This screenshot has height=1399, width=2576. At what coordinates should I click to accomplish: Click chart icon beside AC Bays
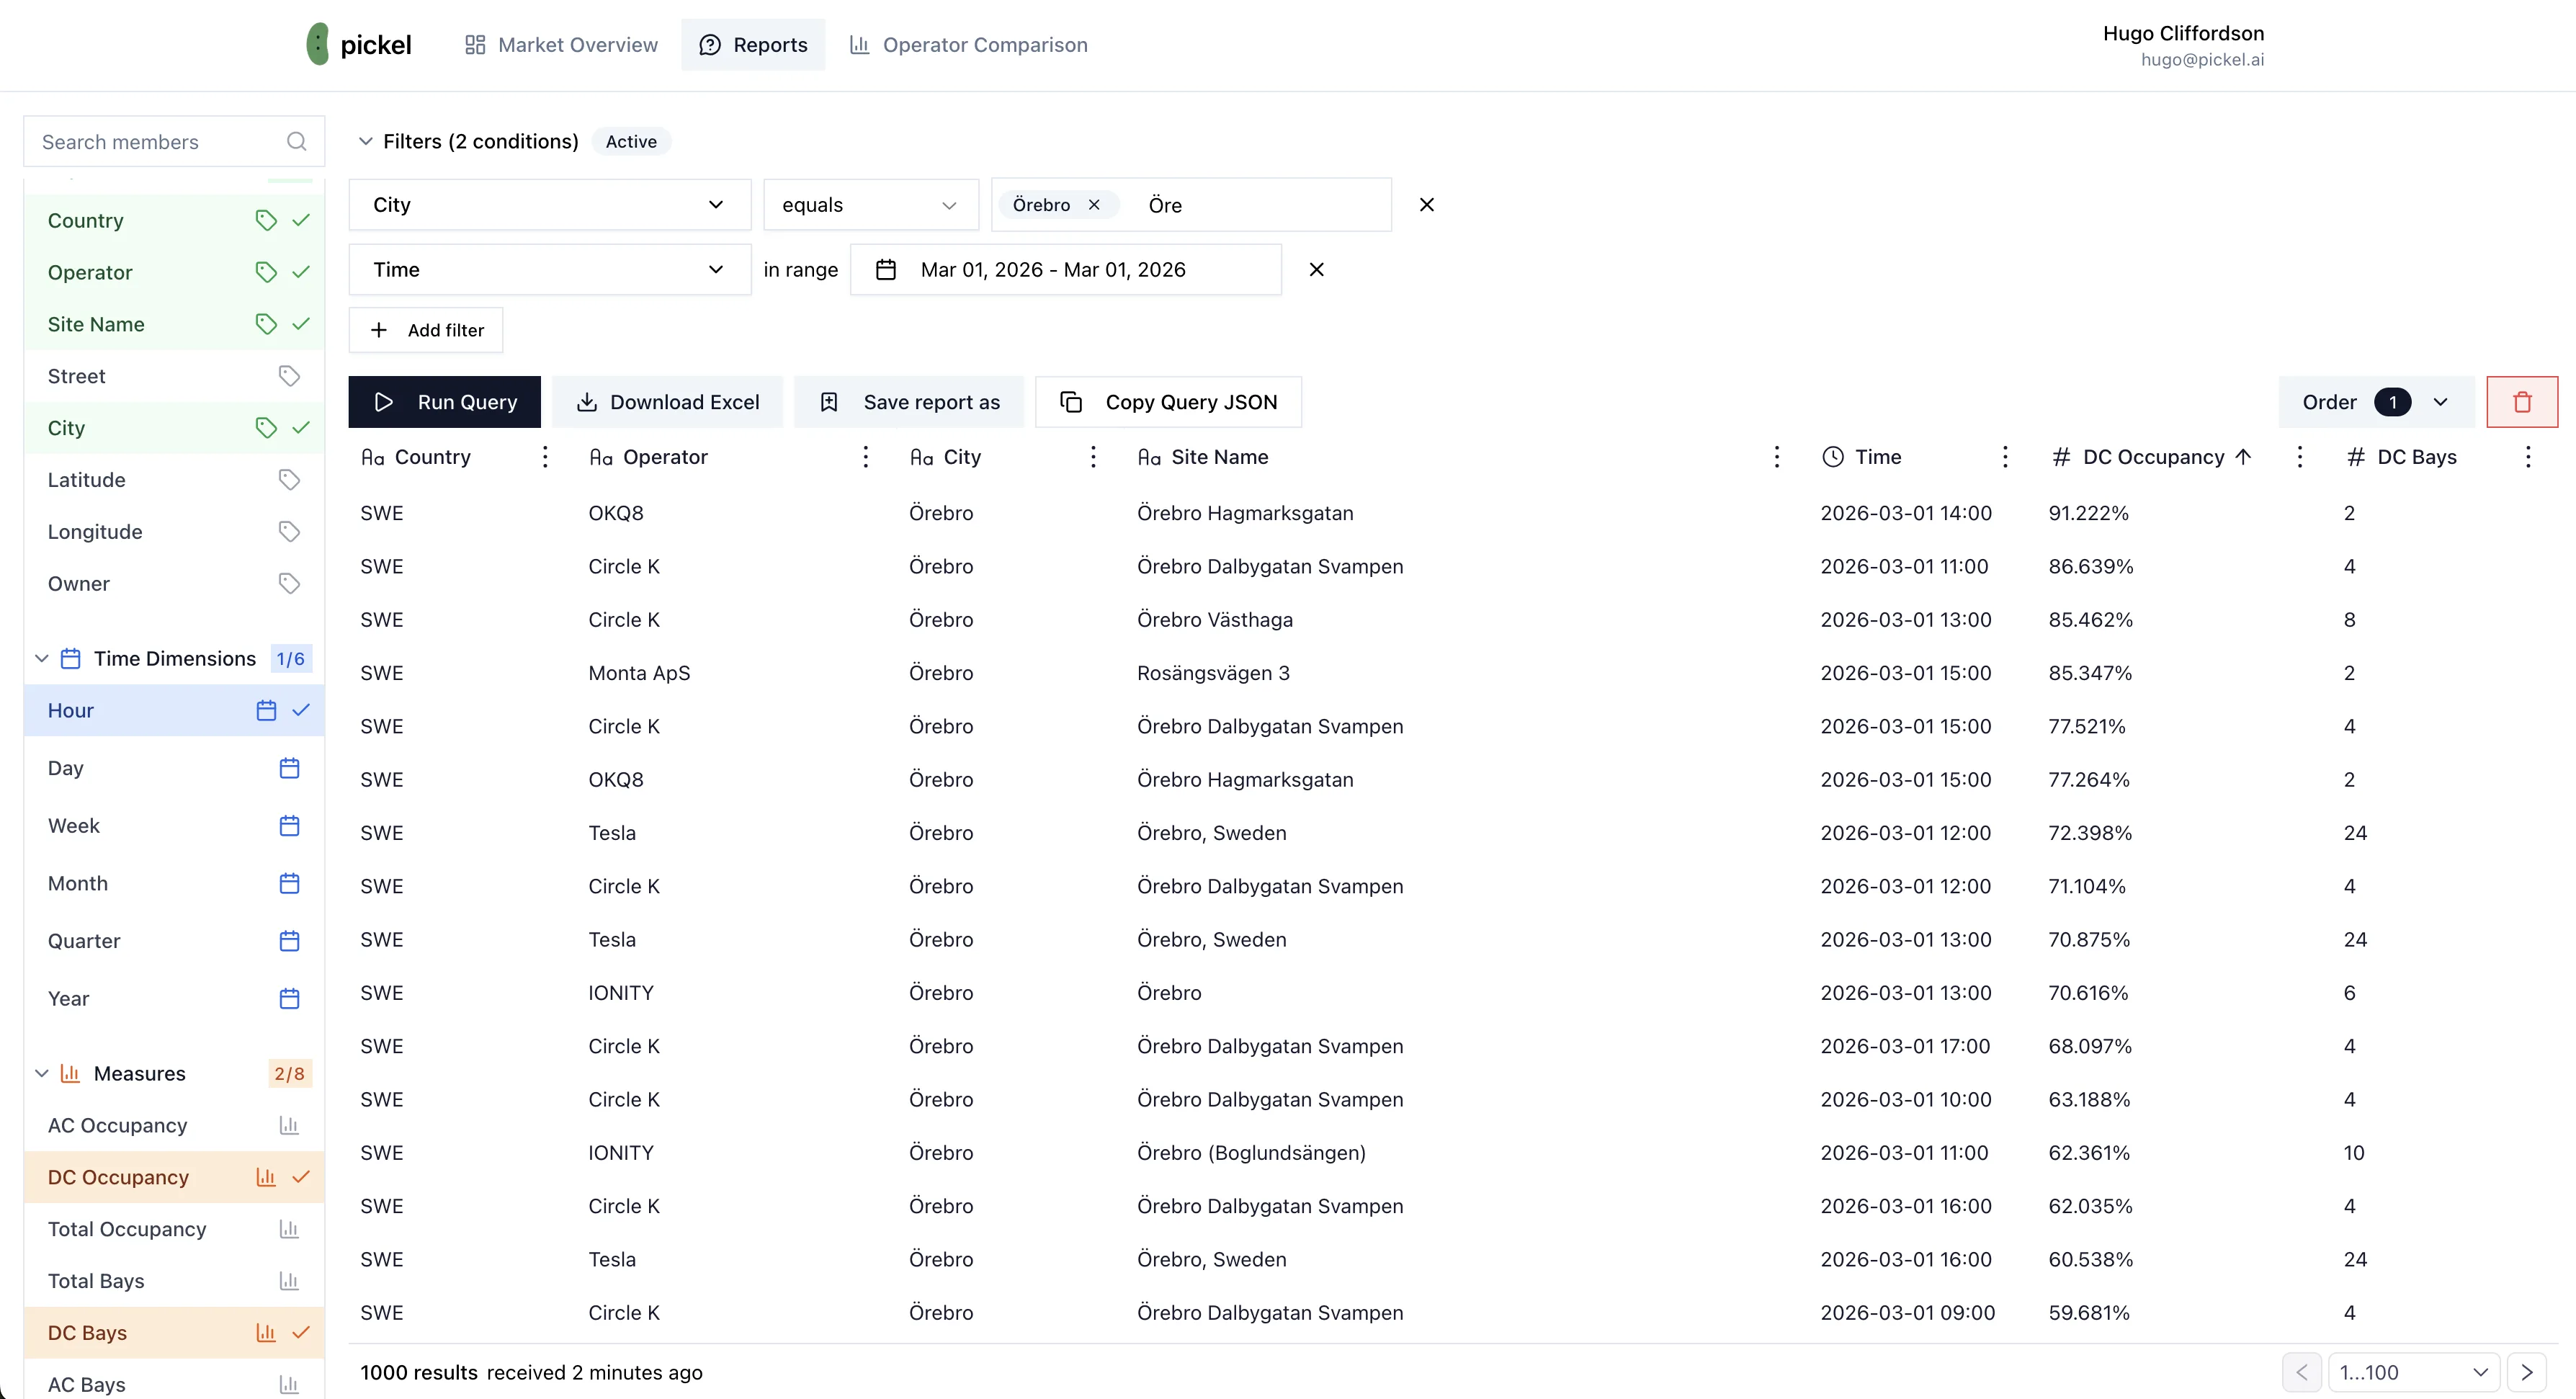[x=289, y=1385]
